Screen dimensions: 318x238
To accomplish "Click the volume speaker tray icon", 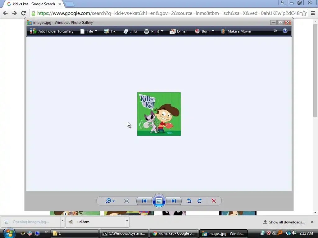I will click(294, 233).
